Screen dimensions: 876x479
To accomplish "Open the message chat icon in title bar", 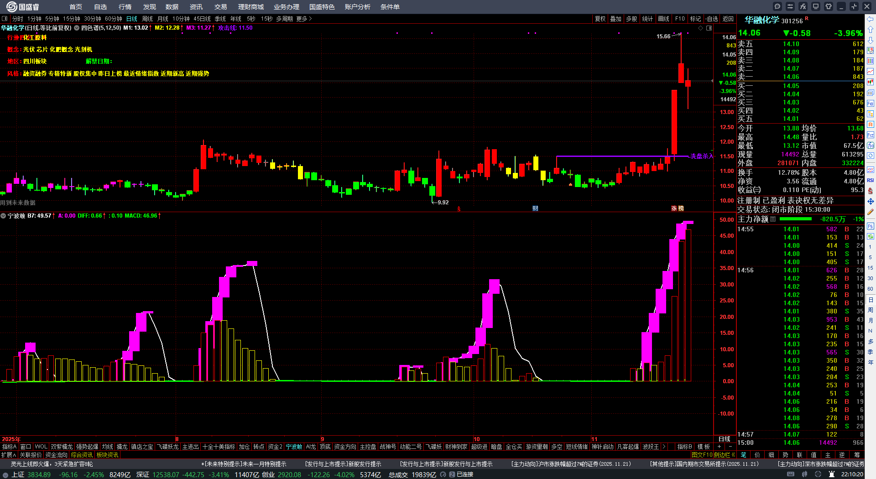I will tap(777, 6).
